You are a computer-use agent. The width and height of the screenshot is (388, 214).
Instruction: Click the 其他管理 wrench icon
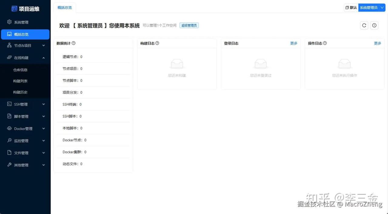[x=9, y=165]
